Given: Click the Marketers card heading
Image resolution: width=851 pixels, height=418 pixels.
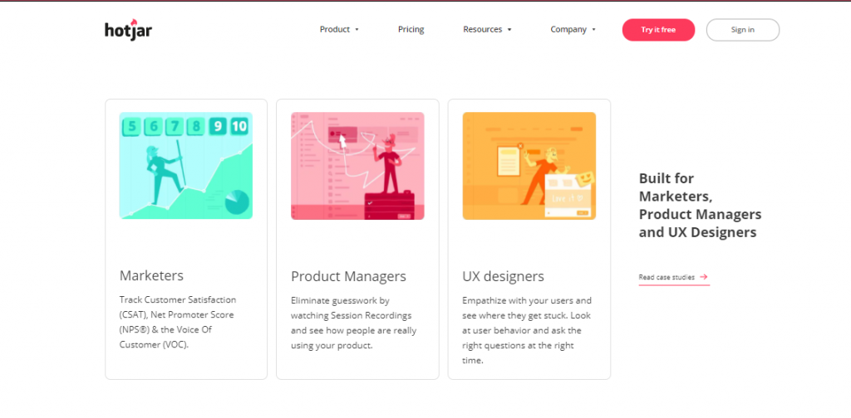Looking at the screenshot, I should pyautogui.click(x=151, y=275).
